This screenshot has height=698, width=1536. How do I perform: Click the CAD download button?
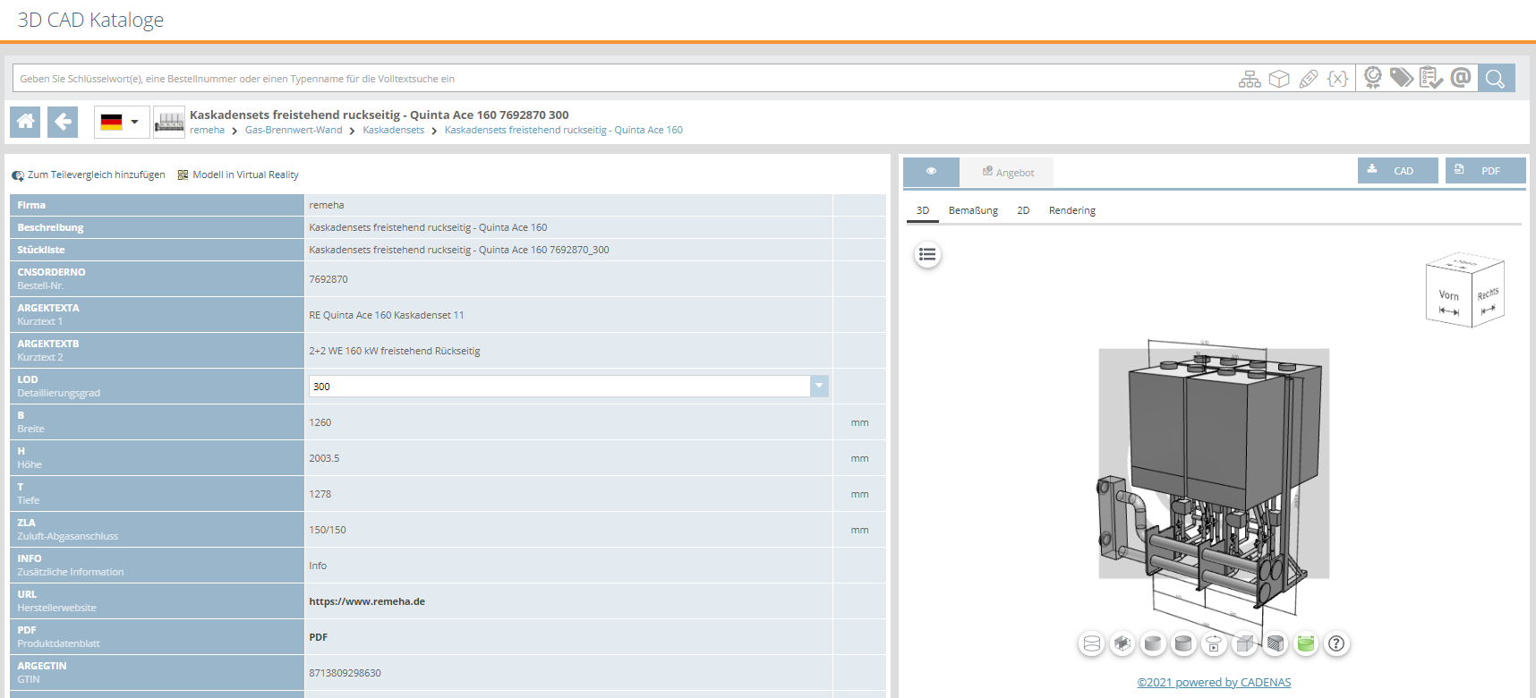pyautogui.click(x=1398, y=170)
